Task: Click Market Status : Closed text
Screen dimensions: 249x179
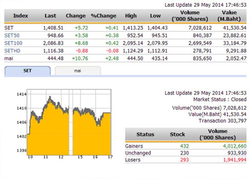Action: pos(220,99)
